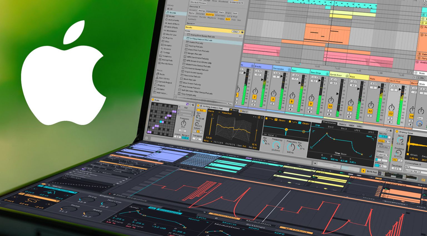Viewport: 427px width, 236px height.
Task: Expand the Genres filter section
Action: [x=190, y=24]
